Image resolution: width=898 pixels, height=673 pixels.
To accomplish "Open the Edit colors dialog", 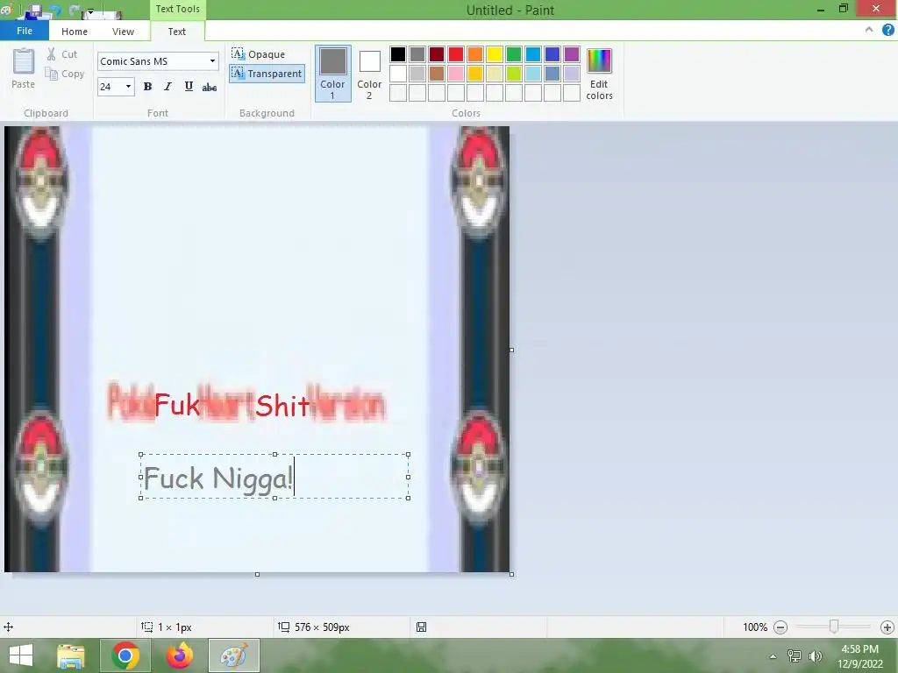I will point(599,74).
